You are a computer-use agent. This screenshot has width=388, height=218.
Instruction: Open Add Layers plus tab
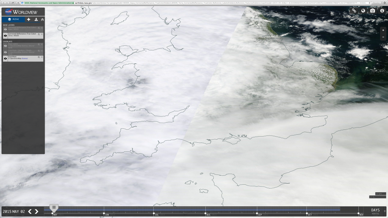click(x=29, y=19)
